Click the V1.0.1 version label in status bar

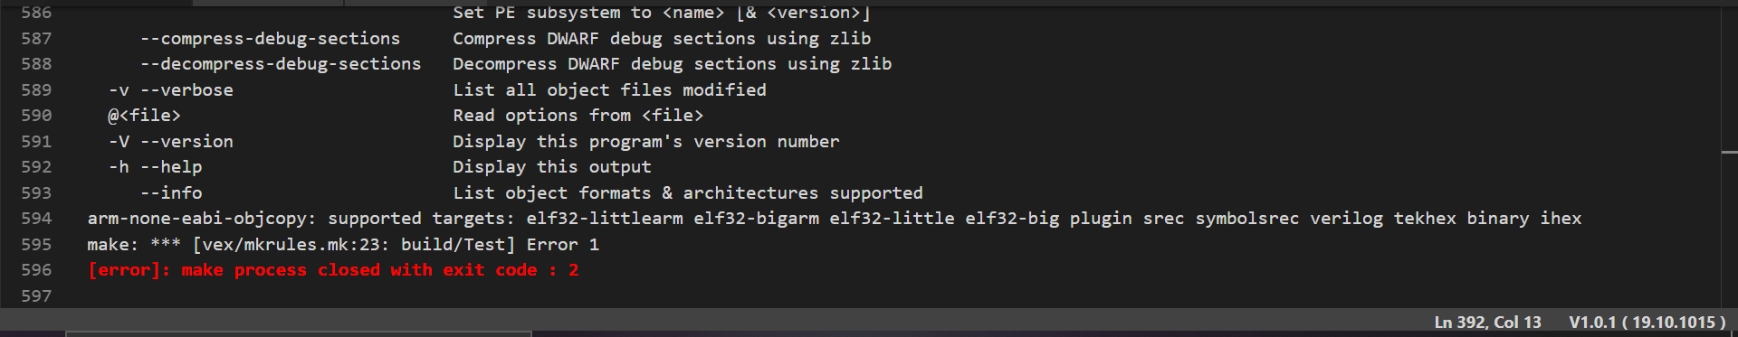[x=1647, y=323]
